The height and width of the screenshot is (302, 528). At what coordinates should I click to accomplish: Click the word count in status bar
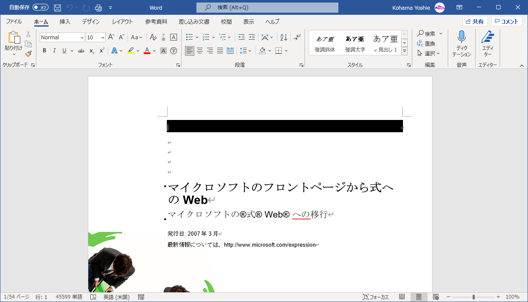pyautogui.click(x=69, y=297)
